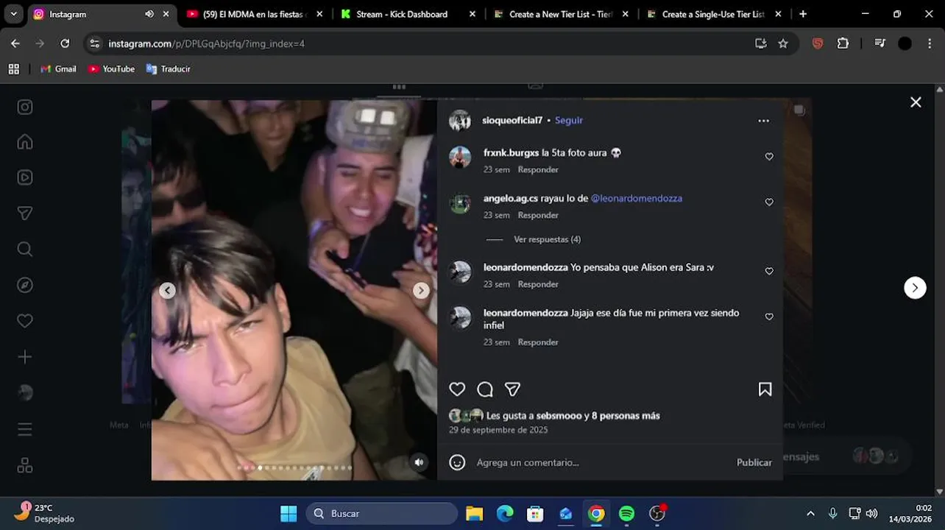This screenshot has width=945, height=530.
Task: Open Instagram home from sidebar house icon
Action: coord(25,142)
